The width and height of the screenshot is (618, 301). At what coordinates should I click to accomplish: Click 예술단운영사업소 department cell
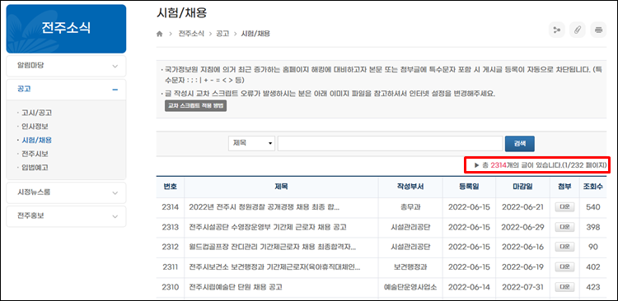coord(410,287)
